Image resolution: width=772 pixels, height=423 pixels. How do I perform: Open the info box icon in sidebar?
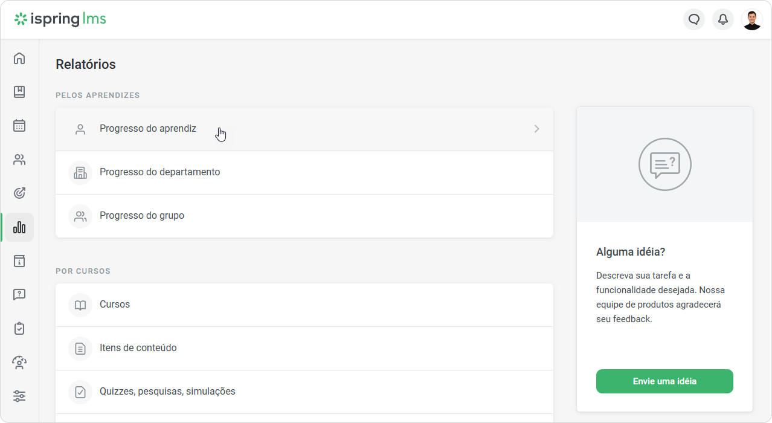pos(19,261)
